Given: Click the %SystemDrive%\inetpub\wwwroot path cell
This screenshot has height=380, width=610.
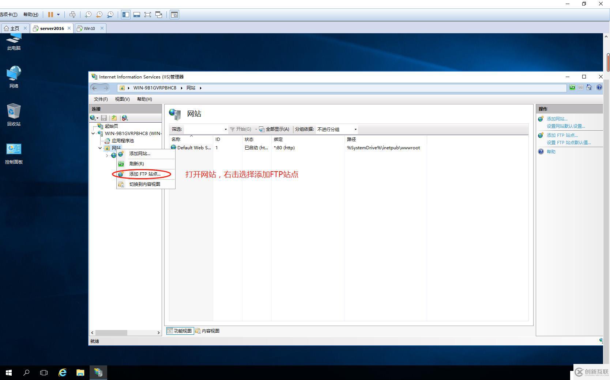Looking at the screenshot, I should coord(383,148).
